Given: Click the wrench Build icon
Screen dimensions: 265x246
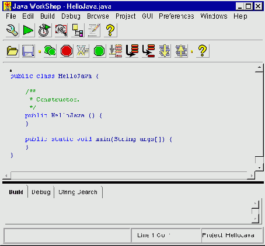Looking at the screenshot, I should point(12,30).
